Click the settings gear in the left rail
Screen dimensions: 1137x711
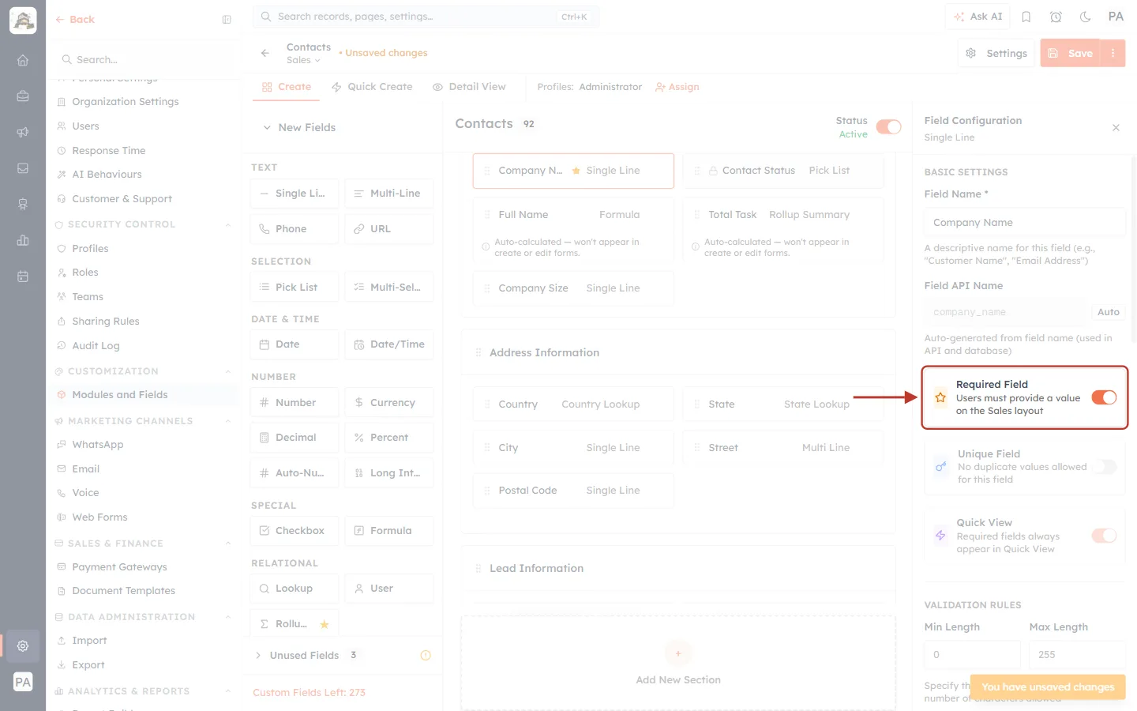23,646
